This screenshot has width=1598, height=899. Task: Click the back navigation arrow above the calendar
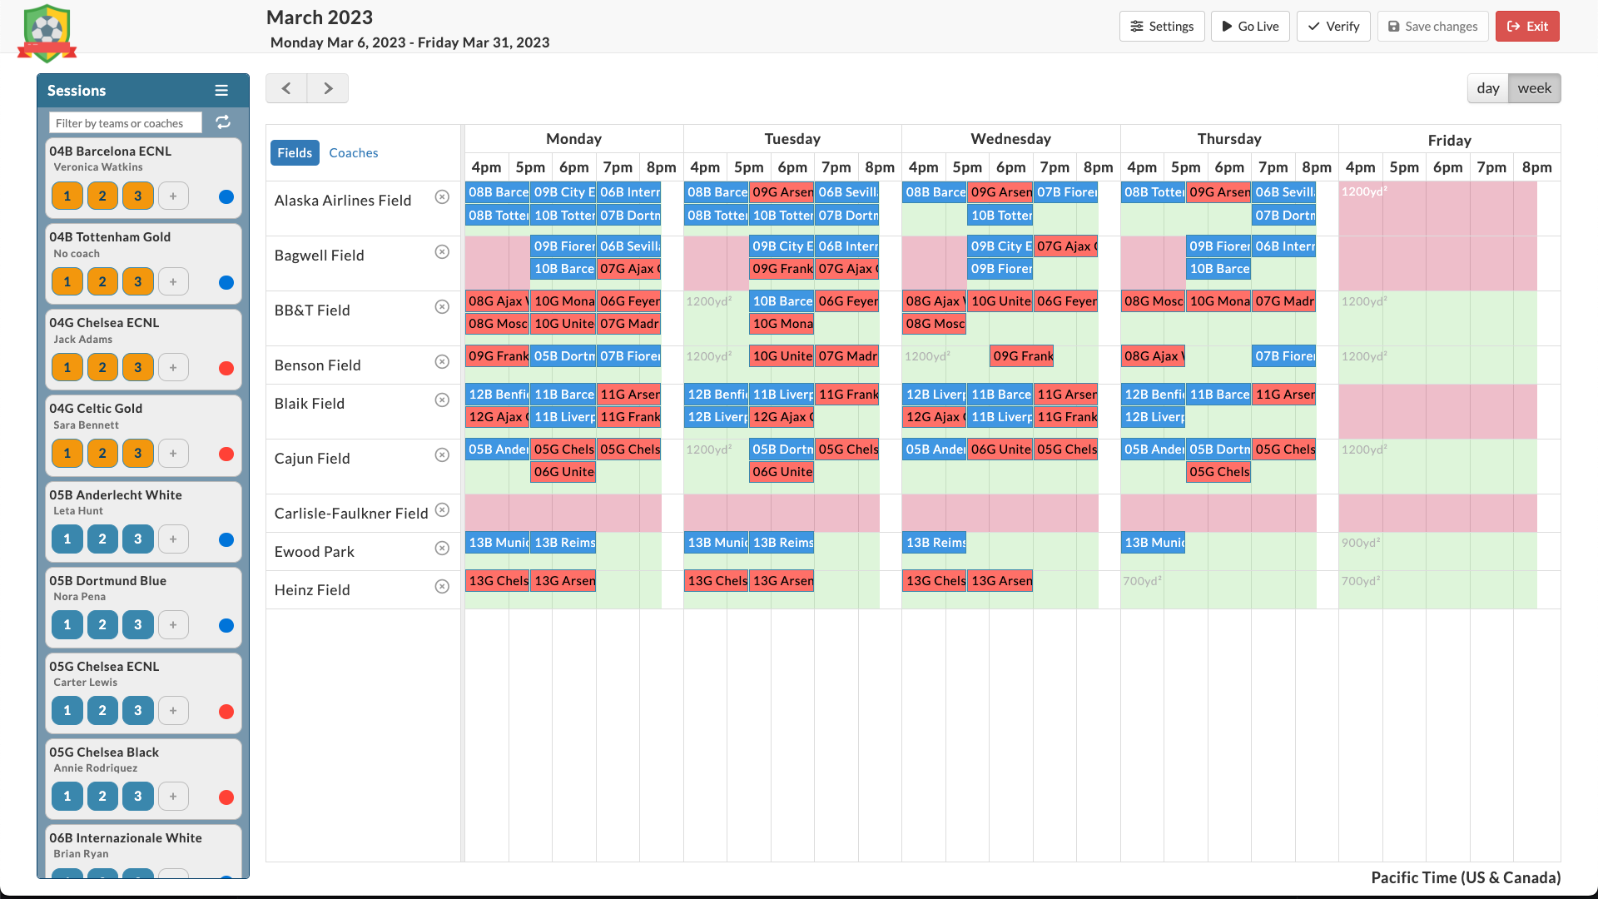pyautogui.click(x=285, y=87)
